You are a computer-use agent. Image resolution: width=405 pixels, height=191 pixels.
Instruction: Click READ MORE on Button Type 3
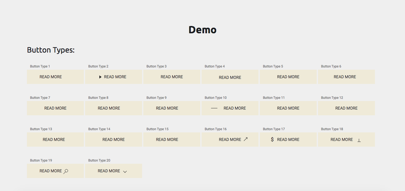coord(171,77)
